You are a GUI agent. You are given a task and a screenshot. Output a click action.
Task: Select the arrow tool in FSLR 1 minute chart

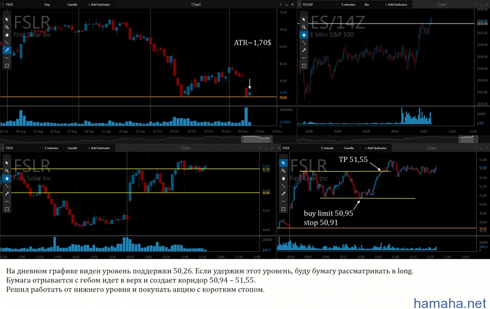(x=283, y=194)
